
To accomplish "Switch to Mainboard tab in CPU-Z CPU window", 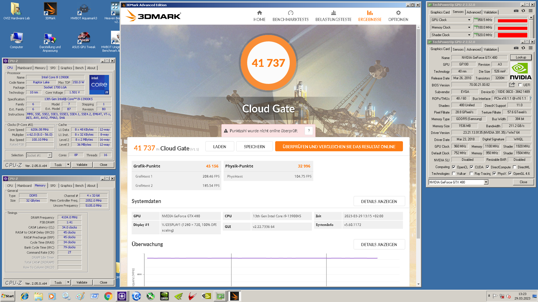I will click(x=24, y=68).
